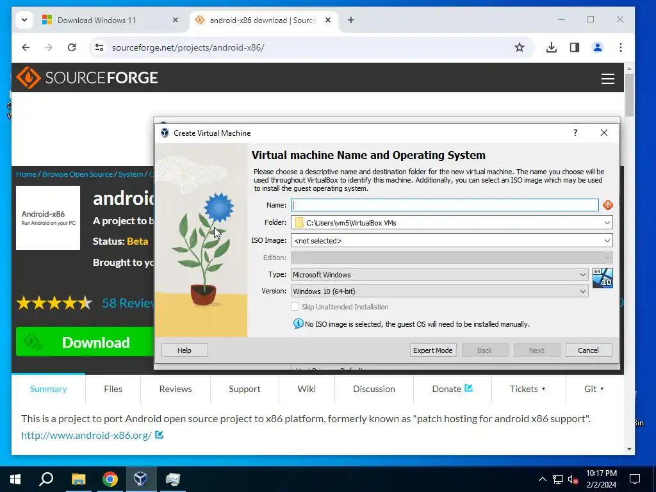Click the green Download button

(x=85, y=342)
